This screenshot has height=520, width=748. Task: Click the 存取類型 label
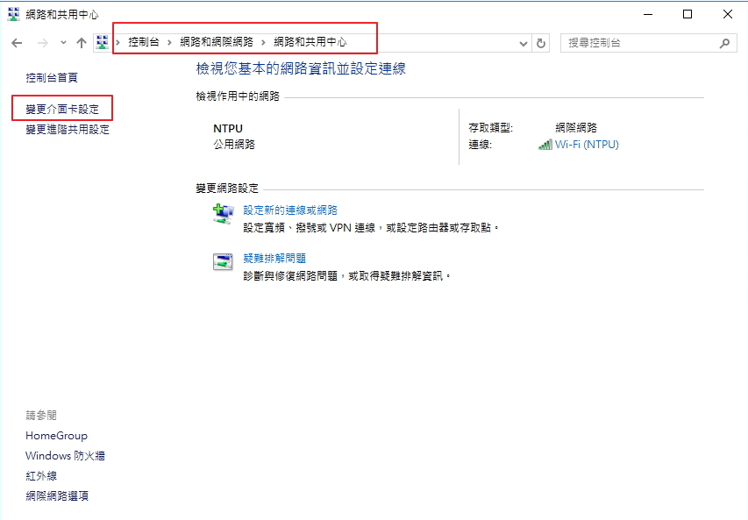[x=491, y=127]
